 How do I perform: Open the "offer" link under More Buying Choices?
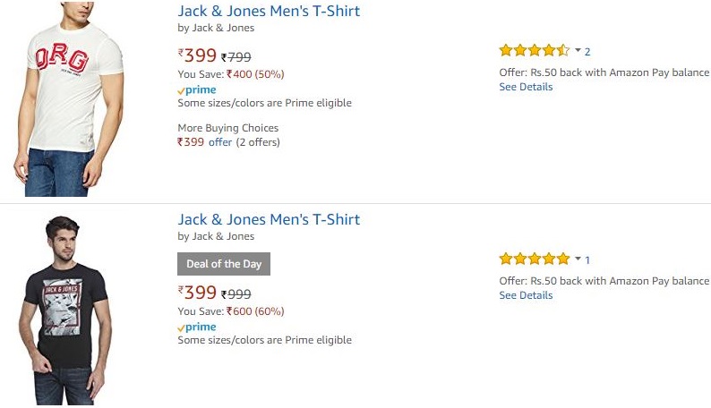coord(220,142)
